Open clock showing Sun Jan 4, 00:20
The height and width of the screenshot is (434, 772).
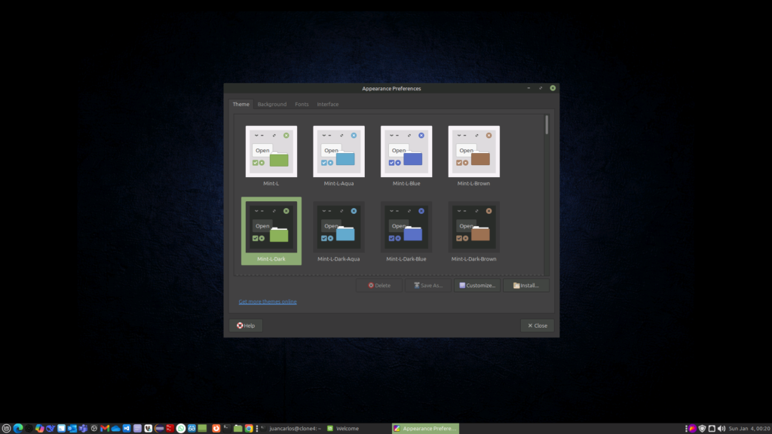(x=749, y=429)
